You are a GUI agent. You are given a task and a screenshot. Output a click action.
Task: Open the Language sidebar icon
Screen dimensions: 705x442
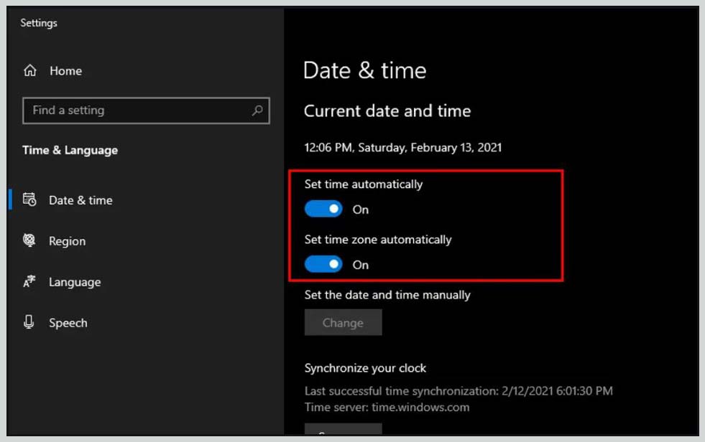click(31, 282)
